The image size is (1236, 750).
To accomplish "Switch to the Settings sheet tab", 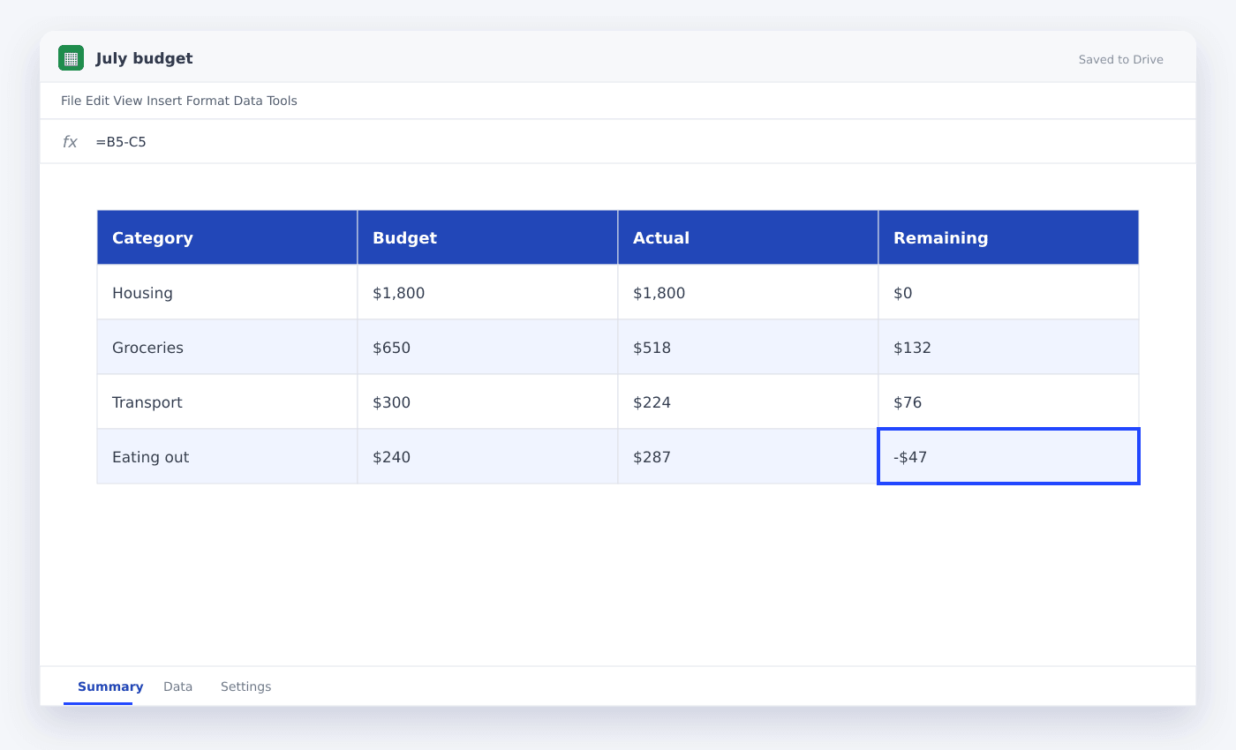I will (x=245, y=686).
